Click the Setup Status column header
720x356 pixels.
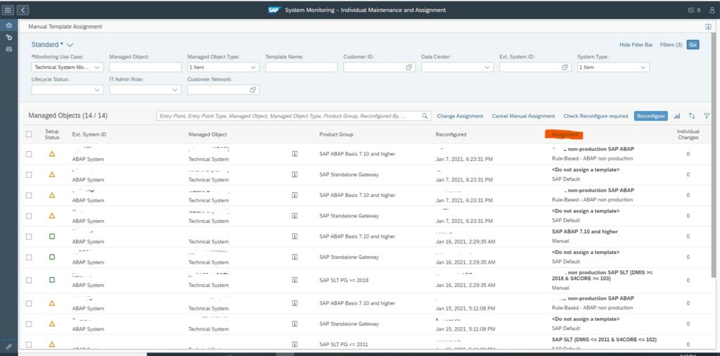[52, 134]
